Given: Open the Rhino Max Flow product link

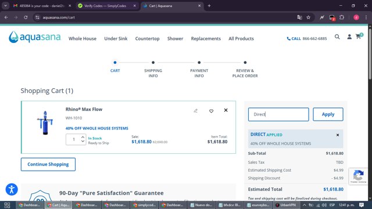Looking at the screenshot, I should click(x=84, y=109).
